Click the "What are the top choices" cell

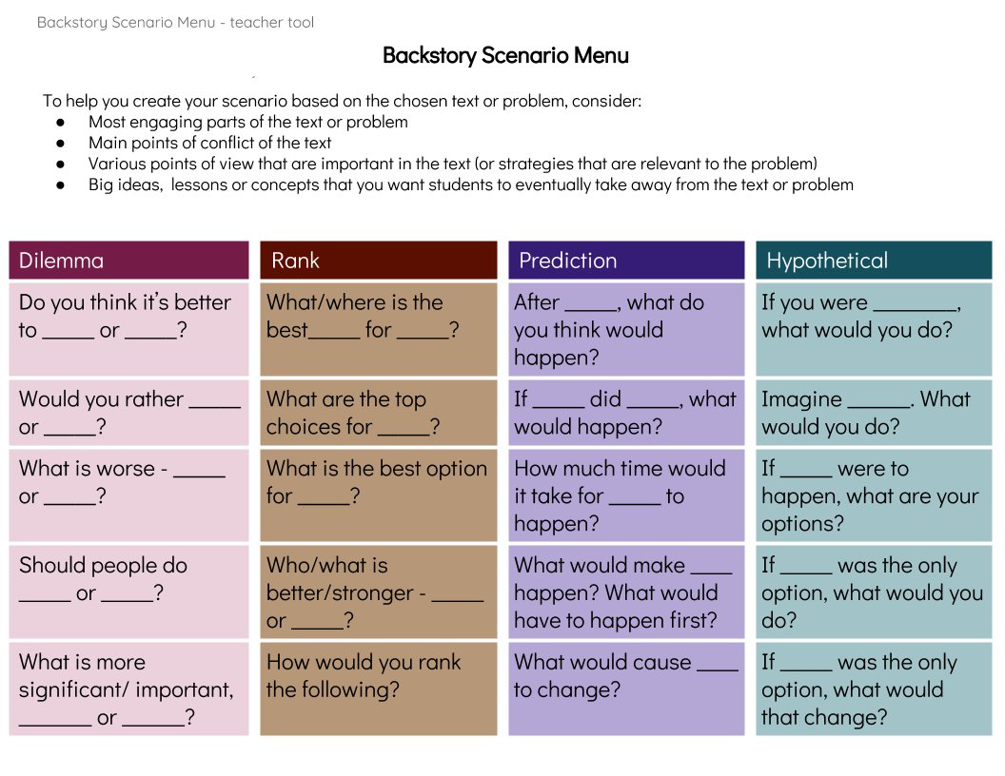(378, 413)
